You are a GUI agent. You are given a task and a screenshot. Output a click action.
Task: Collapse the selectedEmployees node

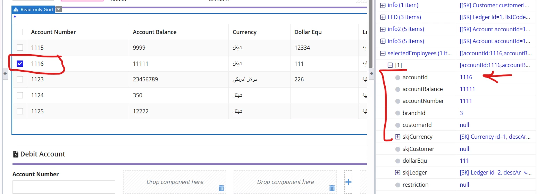383,54
